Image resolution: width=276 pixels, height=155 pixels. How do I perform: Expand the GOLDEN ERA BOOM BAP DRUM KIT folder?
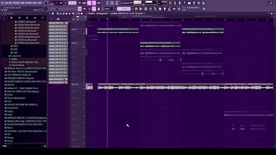point(21,104)
